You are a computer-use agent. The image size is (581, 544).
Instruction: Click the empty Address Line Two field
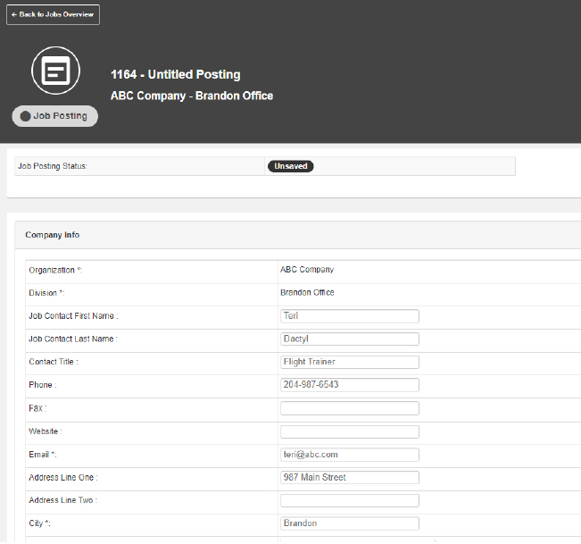[x=349, y=501]
